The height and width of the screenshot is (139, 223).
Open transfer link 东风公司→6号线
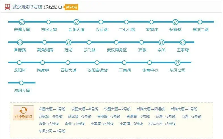tap(52, 131)
